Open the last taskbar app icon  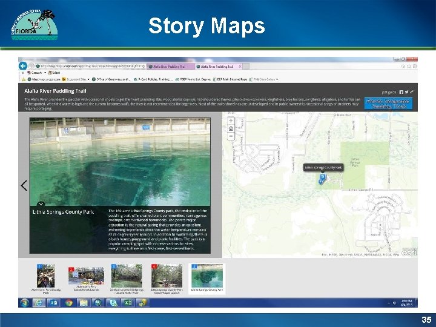pos(142,303)
